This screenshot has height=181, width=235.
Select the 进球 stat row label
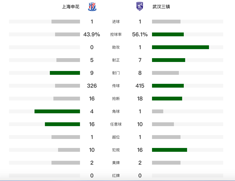point(116,22)
